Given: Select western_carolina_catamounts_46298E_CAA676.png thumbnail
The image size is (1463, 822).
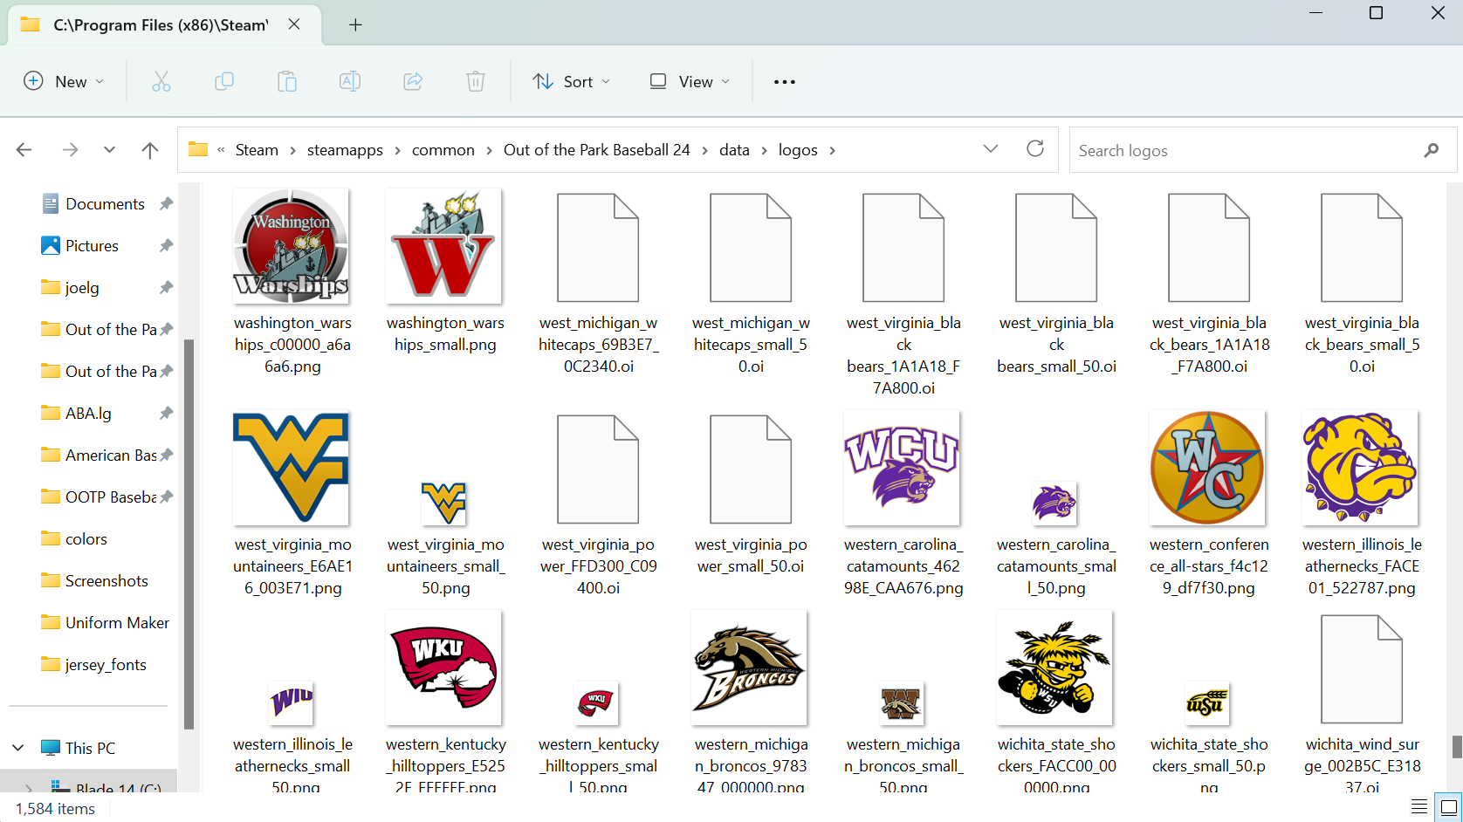Looking at the screenshot, I should [903, 468].
